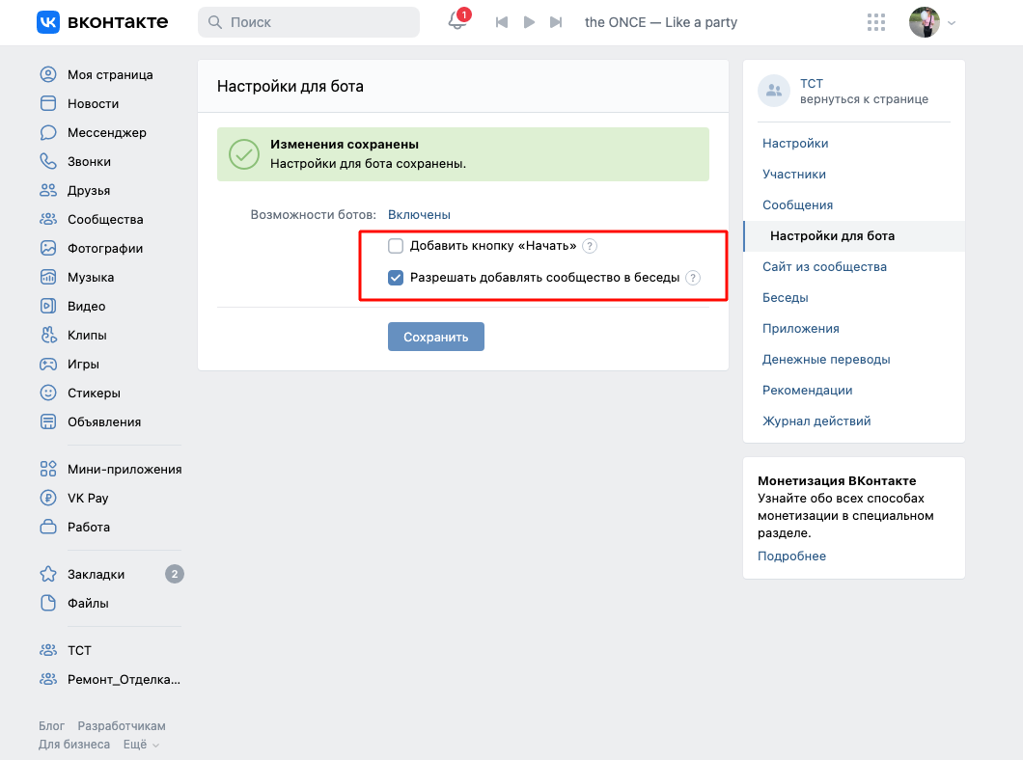
Task: Open VK Pay in the sidebar
Action: pyautogui.click(x=88, y=499)
